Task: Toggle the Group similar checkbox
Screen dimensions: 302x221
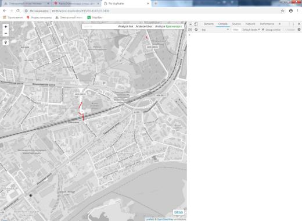Action: point(263,30)
